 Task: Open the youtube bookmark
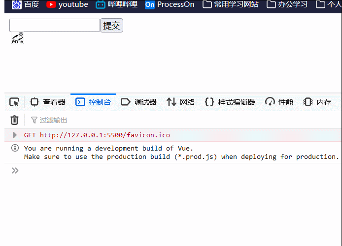click(x=68, y=4)
